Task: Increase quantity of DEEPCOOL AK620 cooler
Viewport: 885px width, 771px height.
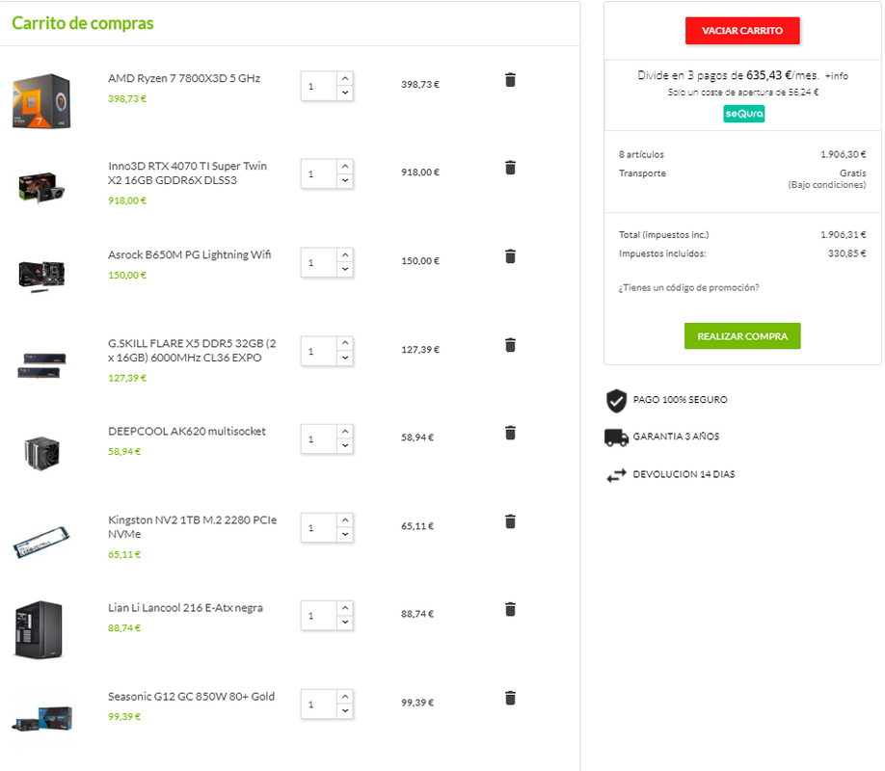Action: click(345, 432)
